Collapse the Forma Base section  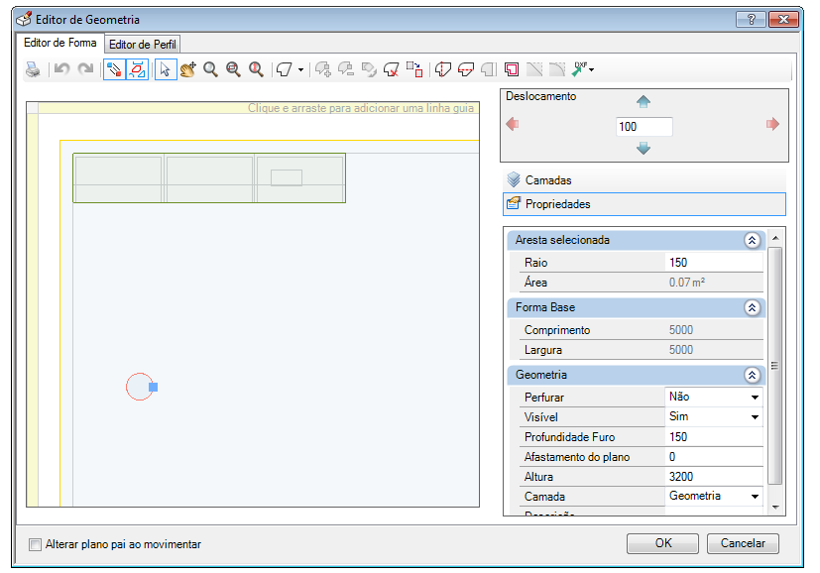tap(752, 307)
